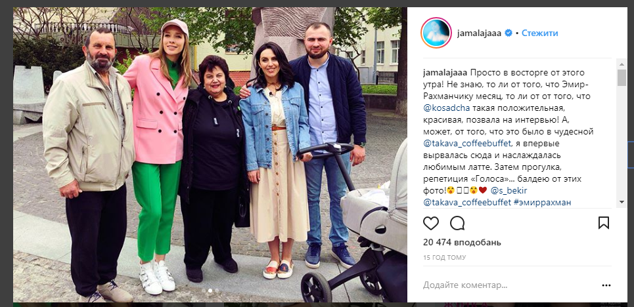Click the caption scrollbar down arrow

point(622,202)
